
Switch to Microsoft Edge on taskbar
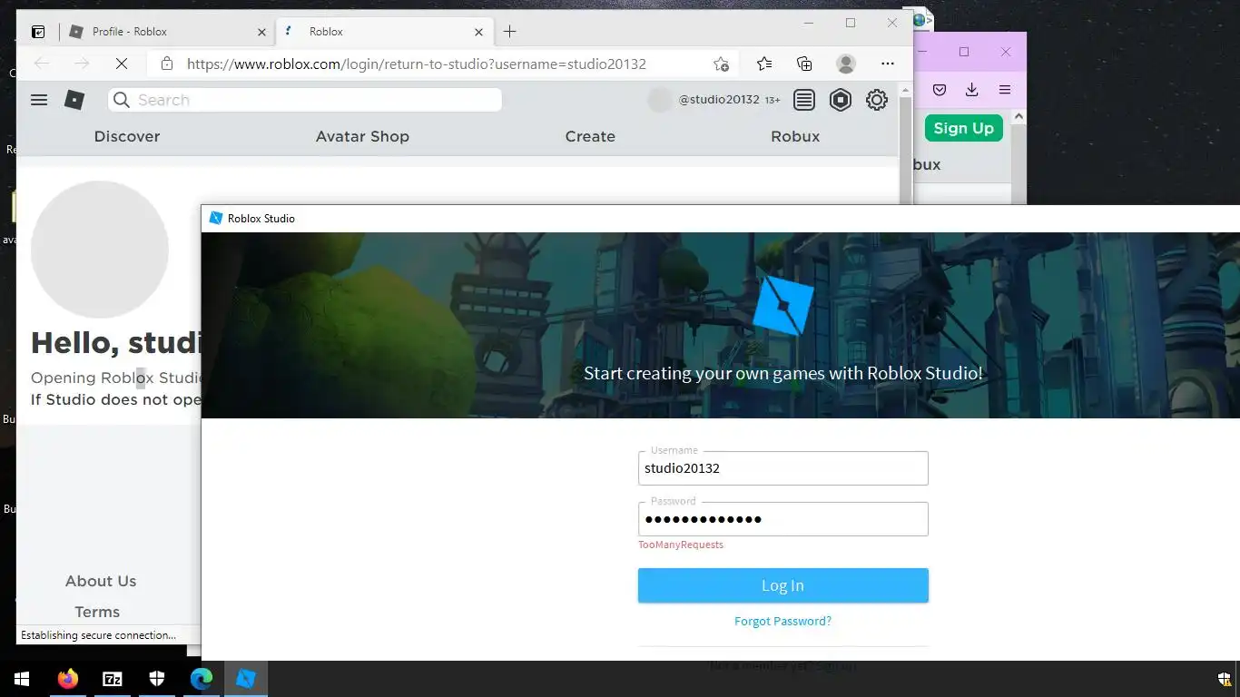coord(201,678)
